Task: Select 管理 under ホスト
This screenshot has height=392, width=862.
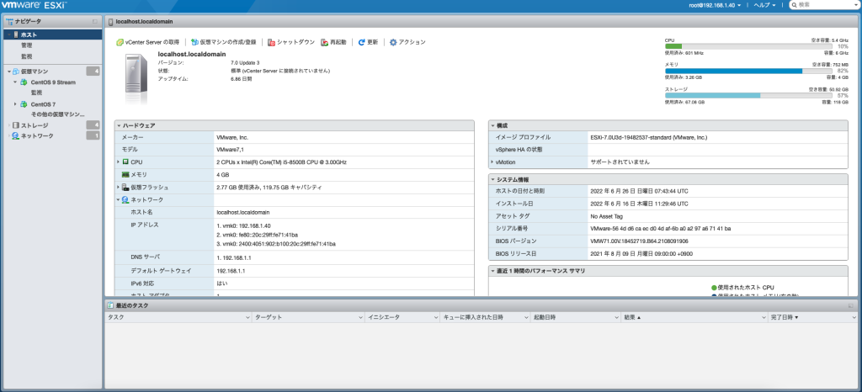Action: (26, 45)
